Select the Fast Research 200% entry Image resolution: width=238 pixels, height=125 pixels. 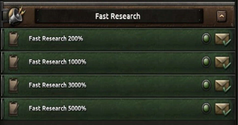(56, 39)
